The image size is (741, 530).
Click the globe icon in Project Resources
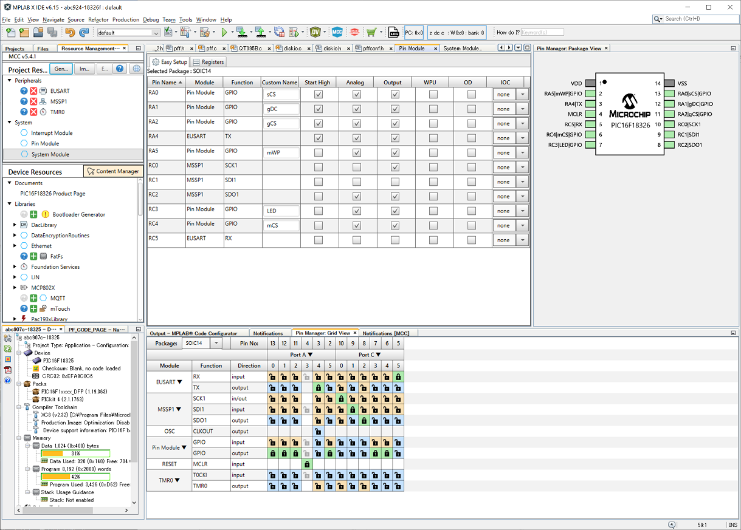136,69
